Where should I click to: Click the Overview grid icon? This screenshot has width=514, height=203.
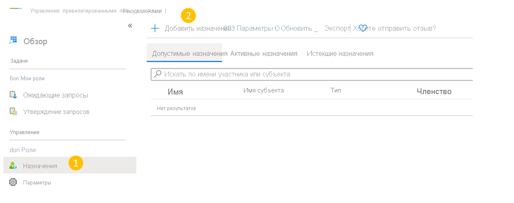13,40
